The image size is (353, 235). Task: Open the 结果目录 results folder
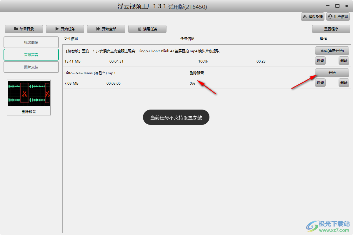[x=24, y=29]
